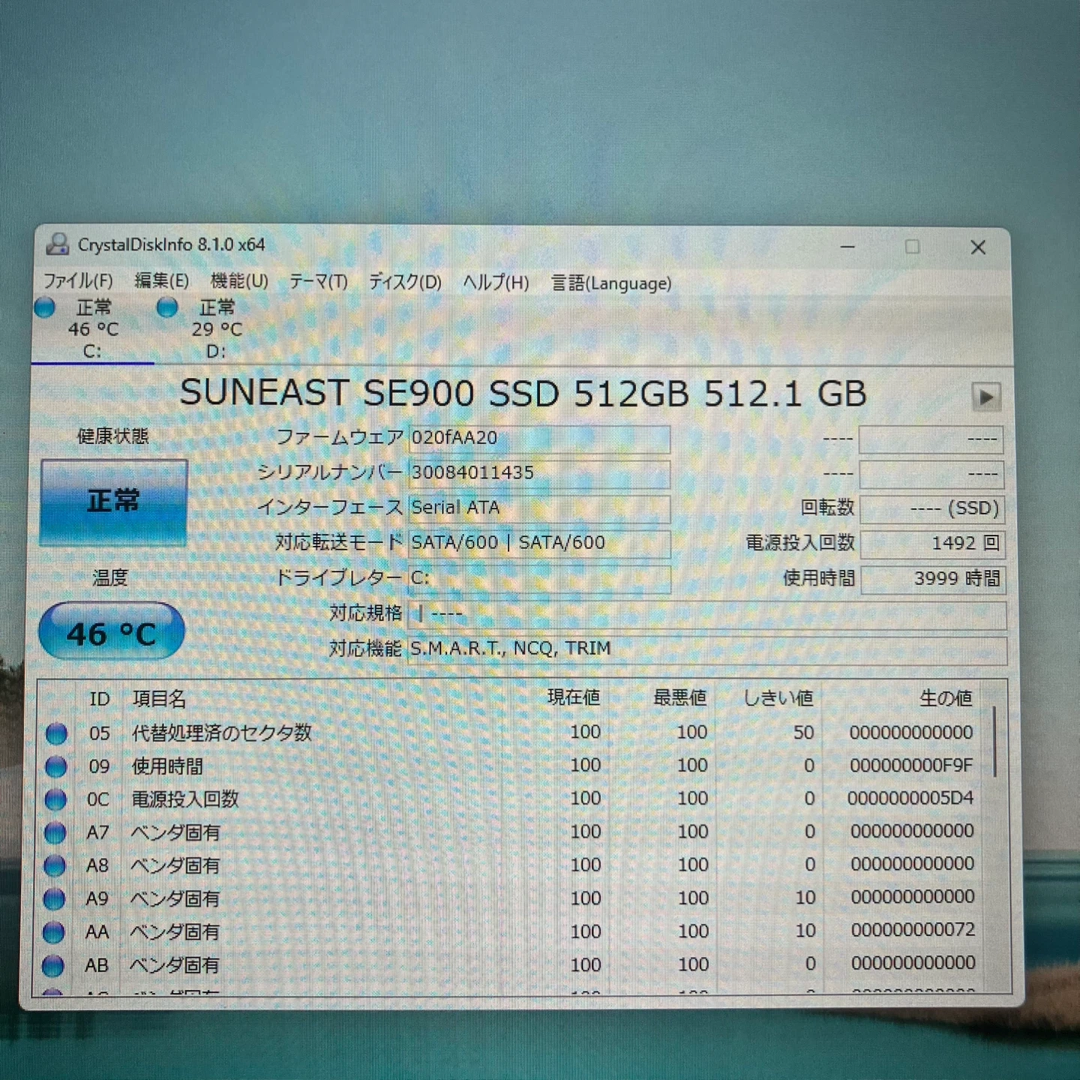
Task: Click status circle of attribute 09
Action: pos(56,766)
